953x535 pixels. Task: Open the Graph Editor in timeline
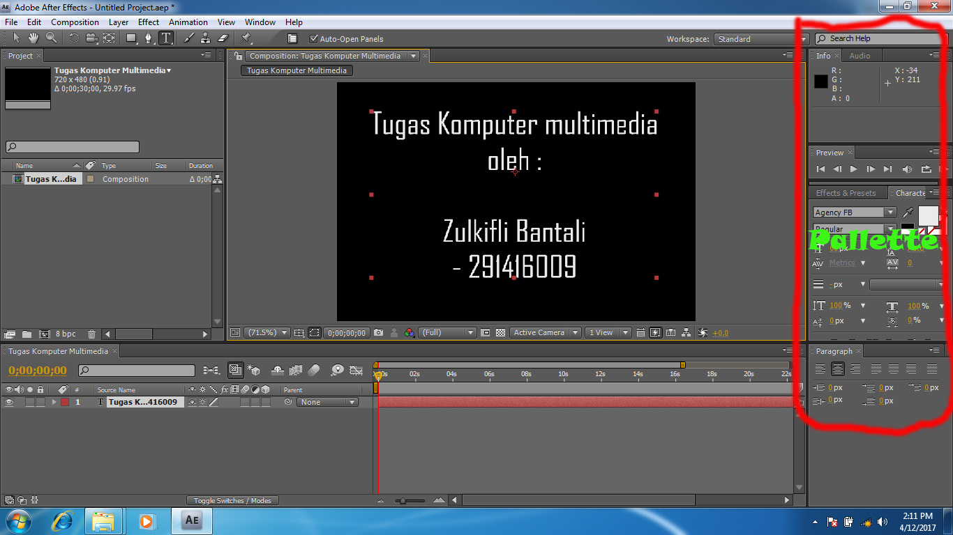(354, 370)
